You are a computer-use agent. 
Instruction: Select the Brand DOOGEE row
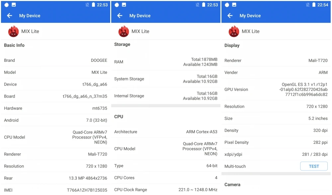point(55,60)
